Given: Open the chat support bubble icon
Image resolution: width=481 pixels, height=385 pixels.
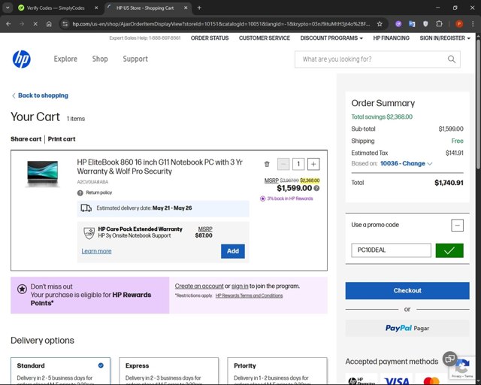Looking at the screenshot, I should (449, 359).
